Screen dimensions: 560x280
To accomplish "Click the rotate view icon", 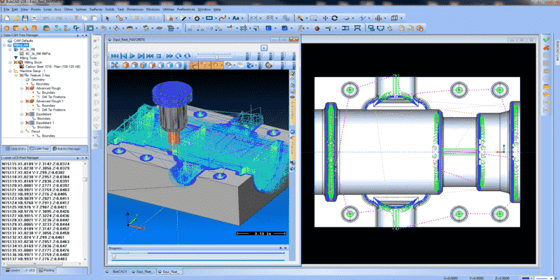I will click(x=335, y=18).
